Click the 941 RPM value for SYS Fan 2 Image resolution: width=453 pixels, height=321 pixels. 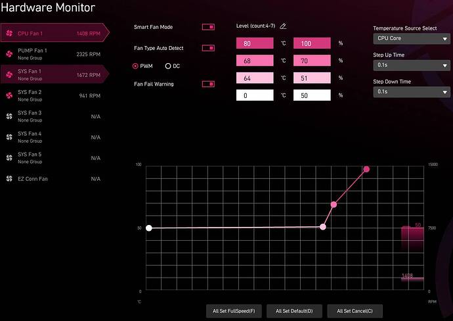[90, 96]
